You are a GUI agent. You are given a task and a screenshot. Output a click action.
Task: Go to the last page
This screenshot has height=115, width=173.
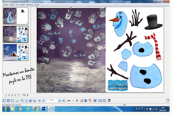point(64,100)
